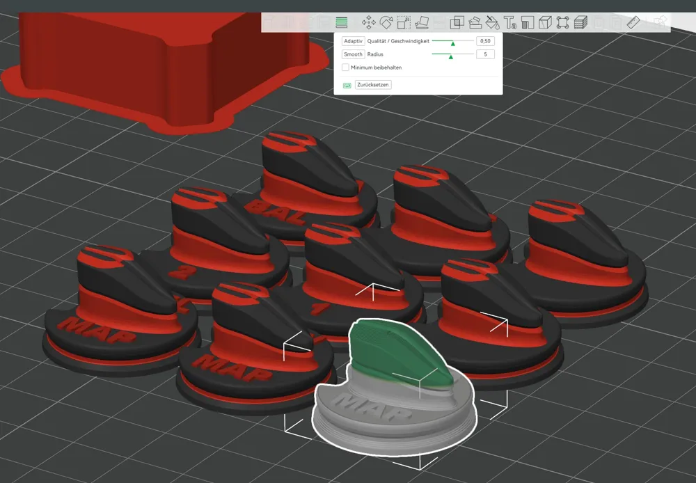Show keyboard shortcuts via the green keyboard icon

pyautogui.click(x=347, y=85)
